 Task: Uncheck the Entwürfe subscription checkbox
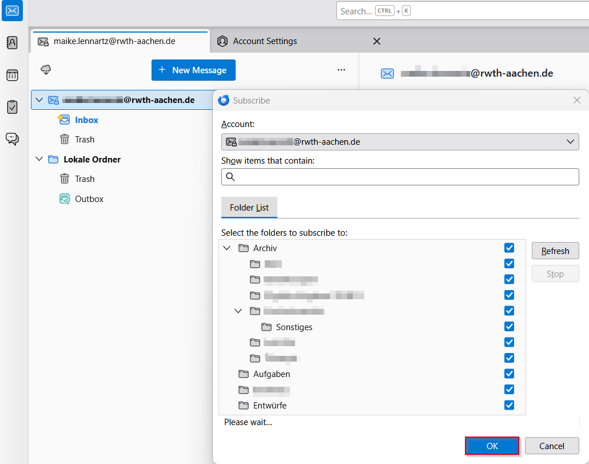click(x=509, y=405)
